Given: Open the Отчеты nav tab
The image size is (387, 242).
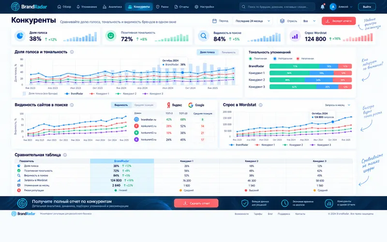Looking at the screenshot, I should (182, 7).
